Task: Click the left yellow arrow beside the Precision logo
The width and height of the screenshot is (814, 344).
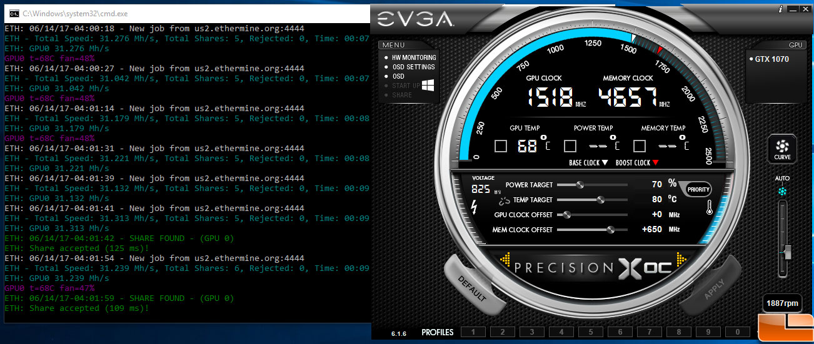Action: coord(506,258)
